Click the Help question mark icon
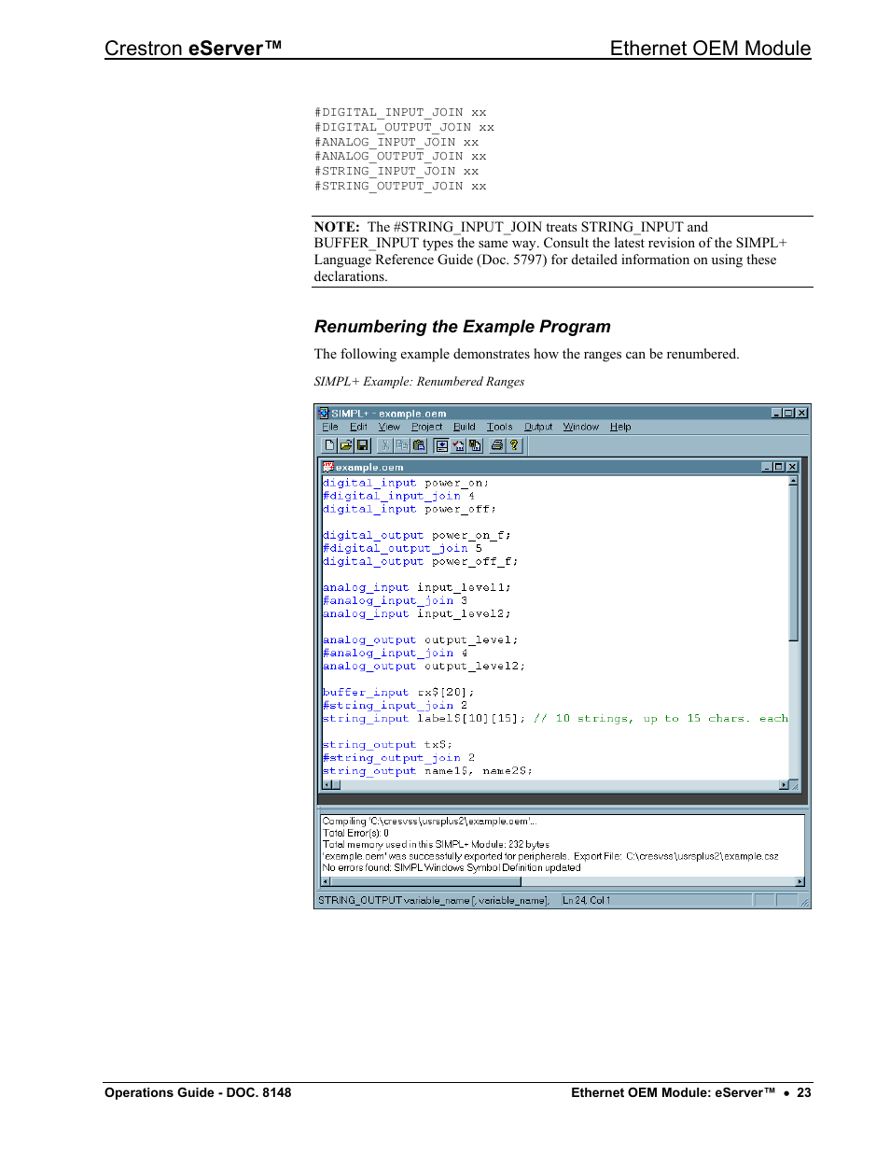Image resolution: width=890 pixels, height=1153 pixels. (x=514, y=445)
